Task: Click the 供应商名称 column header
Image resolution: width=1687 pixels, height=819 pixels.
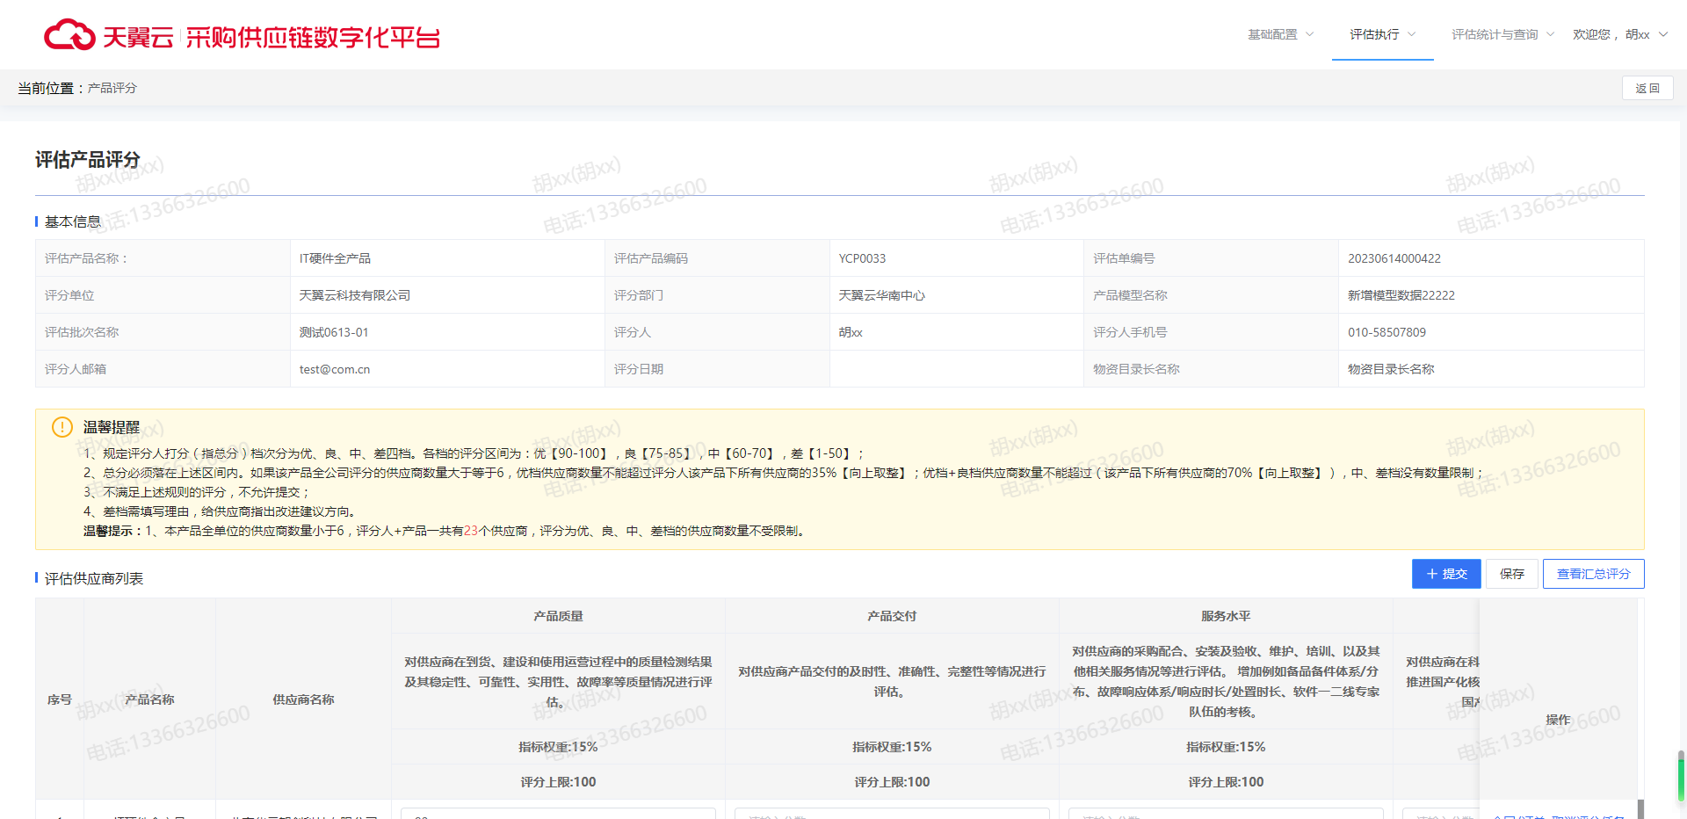Action: tap(303, 699)
